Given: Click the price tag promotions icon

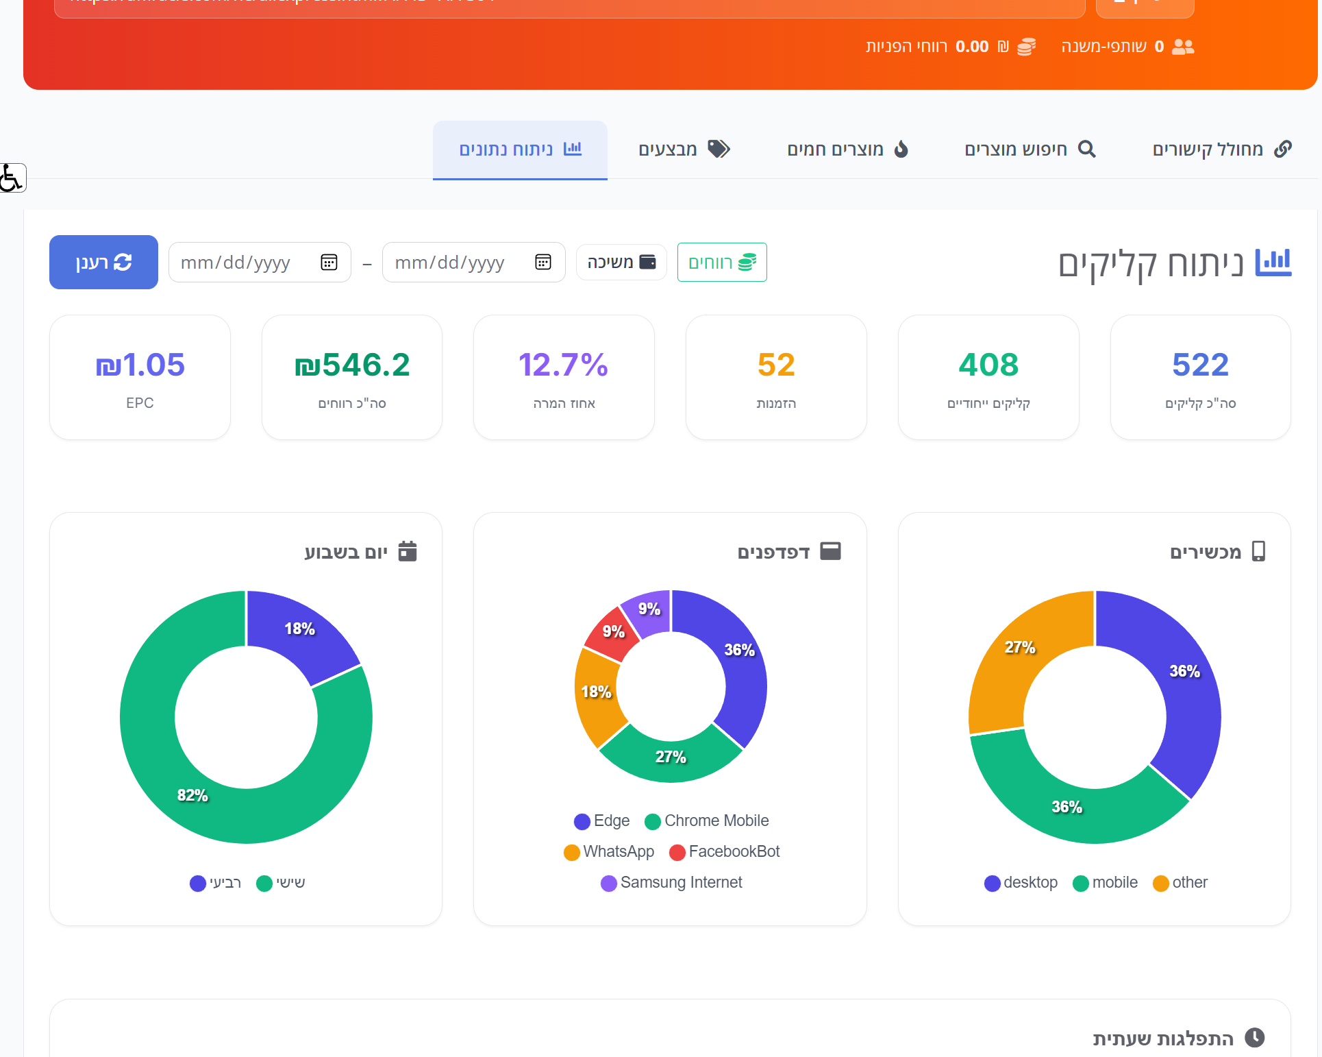Looking at the screenshot, I should point(719,149).
